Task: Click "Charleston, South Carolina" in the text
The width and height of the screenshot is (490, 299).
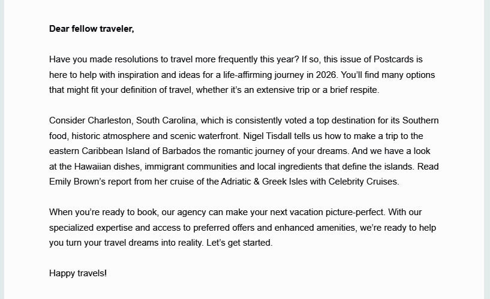Action: tap(140, 121)
